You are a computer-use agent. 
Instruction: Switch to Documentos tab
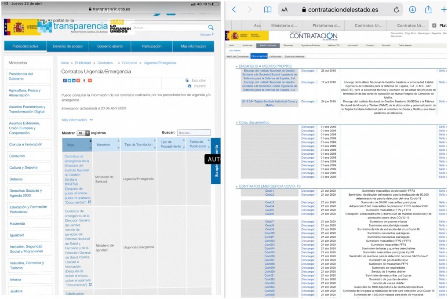259,56
